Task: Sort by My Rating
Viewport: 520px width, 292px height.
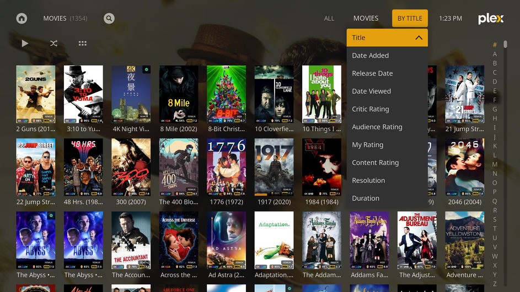Action: click(387, 145)
